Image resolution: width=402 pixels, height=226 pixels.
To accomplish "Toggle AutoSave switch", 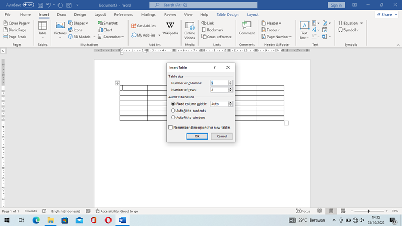I will click(28, 5).
